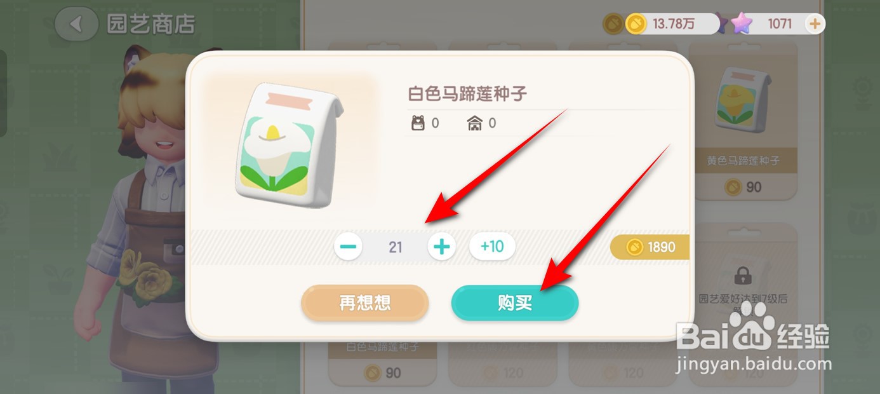The image size is (880, 394).
Task: Tap the pink star currency icon
Action: point(740,24)
